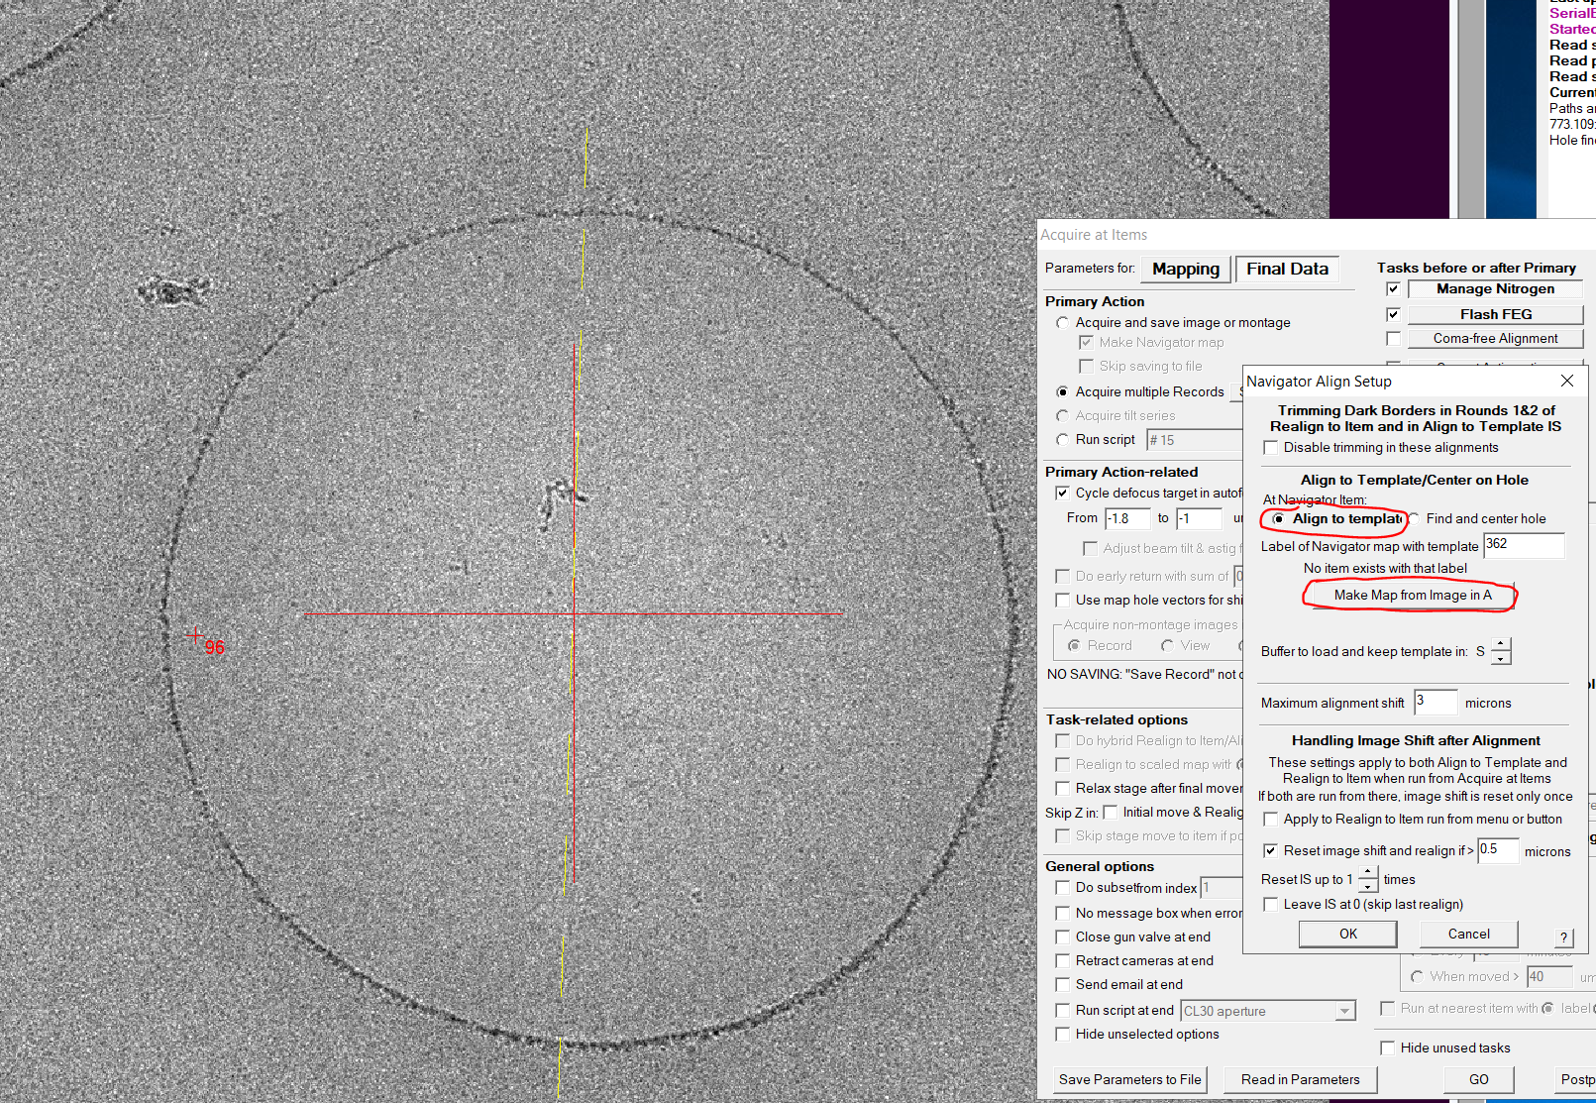Enable Leave IS at 0 option
This screenshot has height=1103, width=1596.
(x=1271, y=905)
